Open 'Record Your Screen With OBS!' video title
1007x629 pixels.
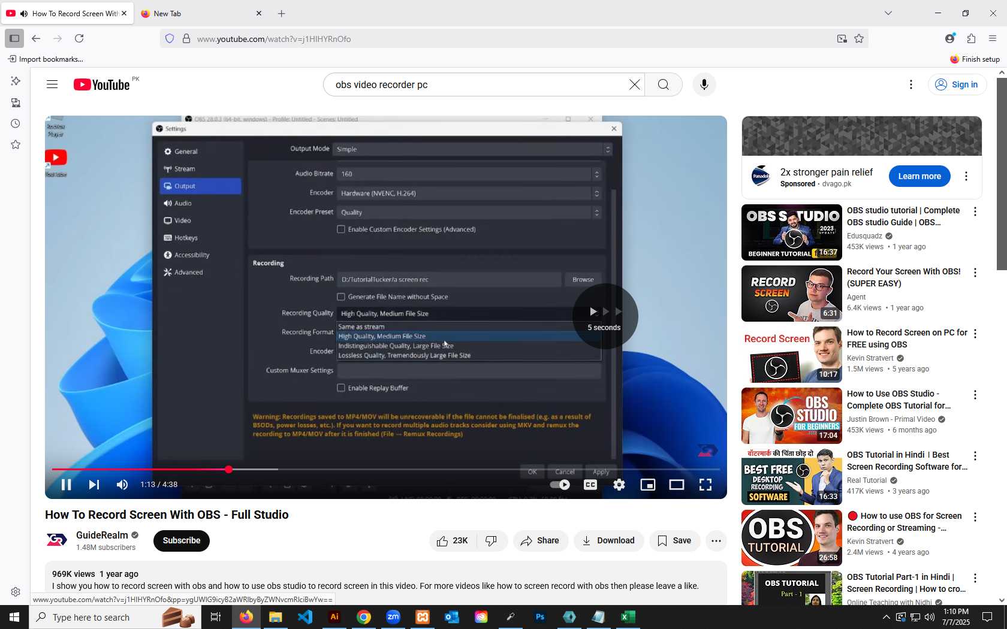[903, 277]
